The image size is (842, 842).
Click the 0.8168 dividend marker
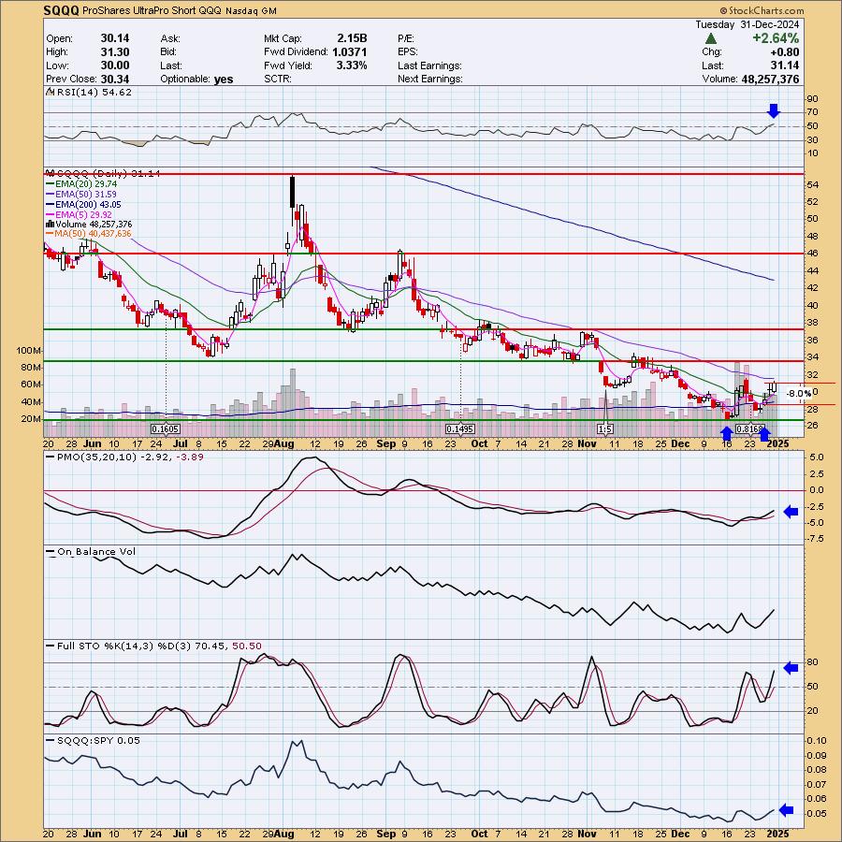(x=749, y=429)
